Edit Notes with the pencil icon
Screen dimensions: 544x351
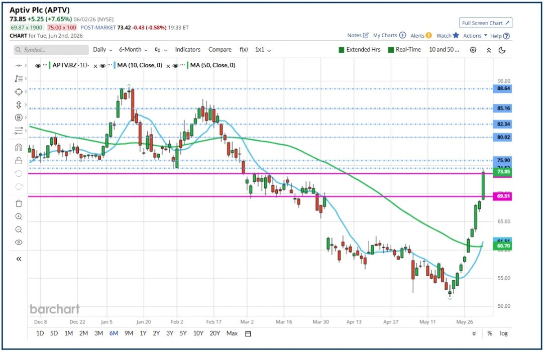[x=366, y=35]
